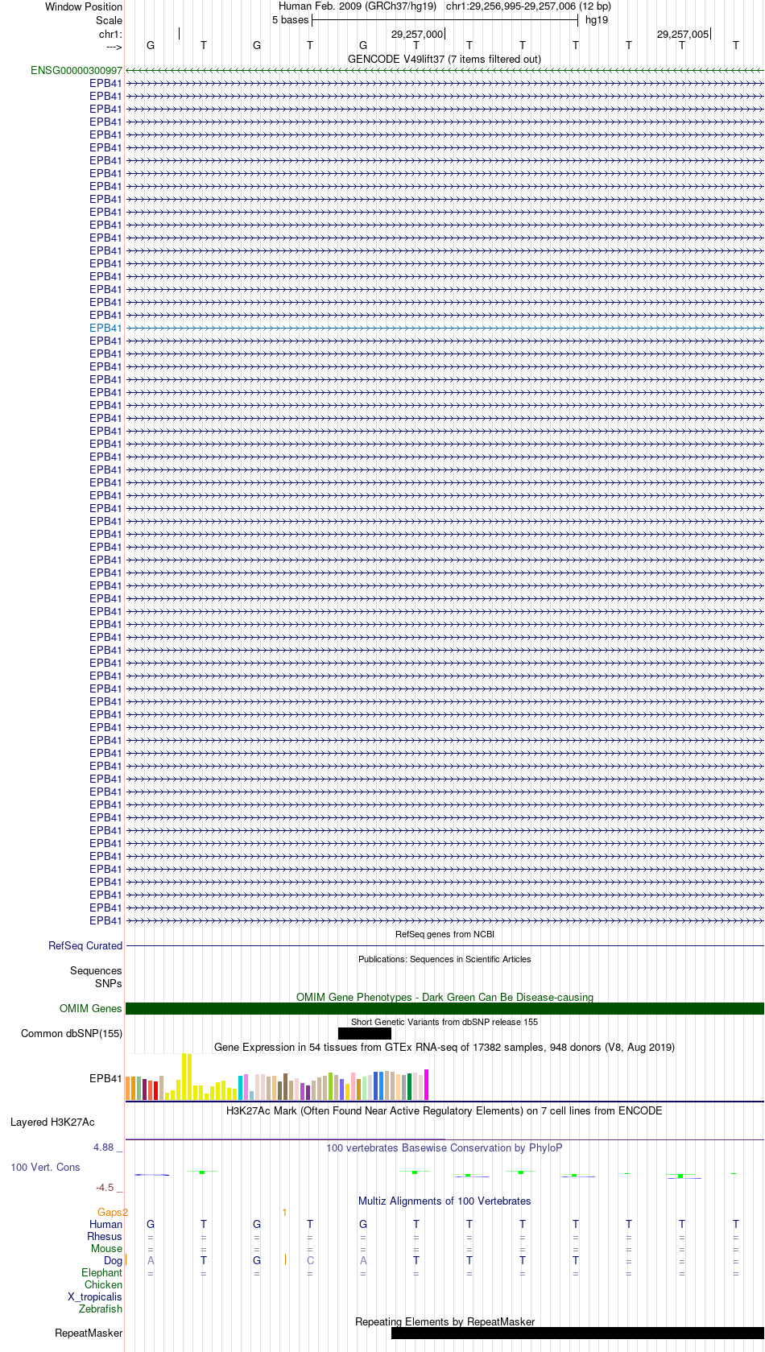Click the 29,257,005 position marker

click(683, 34)
